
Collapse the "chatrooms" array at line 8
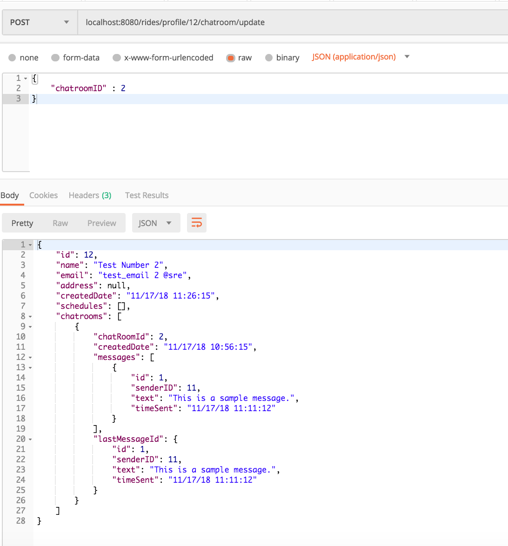coord(30,317)
